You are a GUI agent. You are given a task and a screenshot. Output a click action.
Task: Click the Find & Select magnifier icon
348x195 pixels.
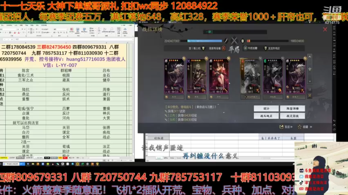pyautogui.click(x=112, y=30)
